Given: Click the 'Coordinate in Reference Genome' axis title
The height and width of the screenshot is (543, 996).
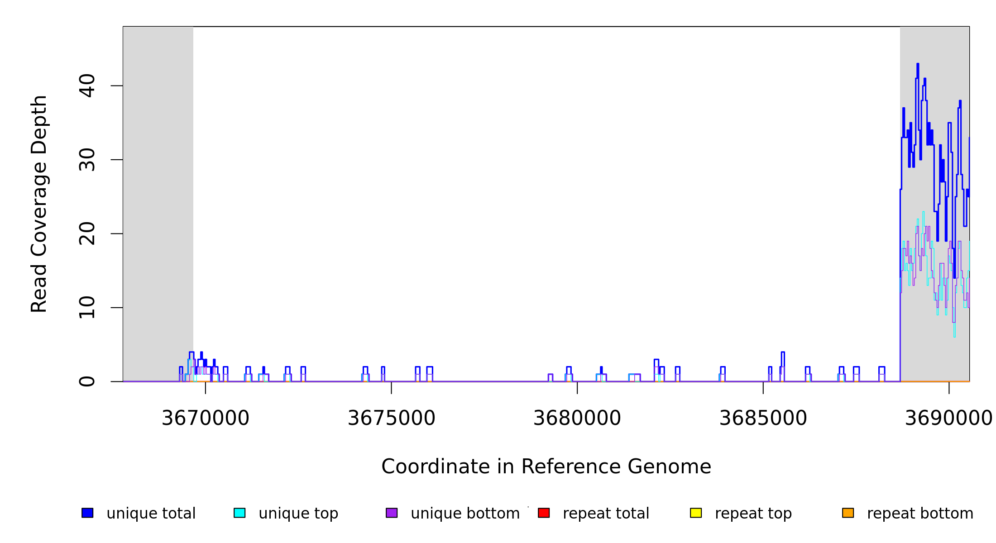Looking at the screenshot, I should click(x=546, y=467).
